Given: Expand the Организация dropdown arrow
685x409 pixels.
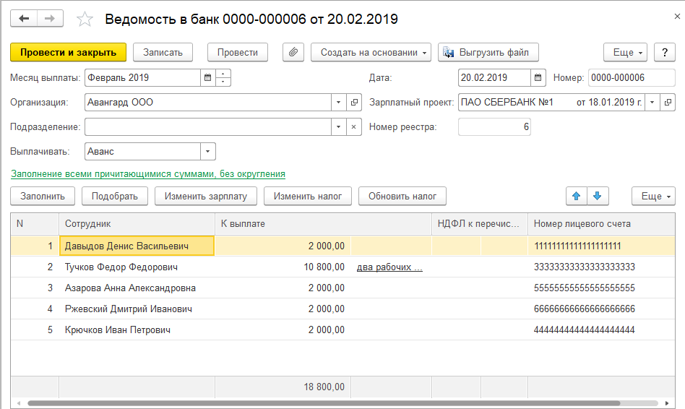Looking at the screenshot, I should click(339, 103).
